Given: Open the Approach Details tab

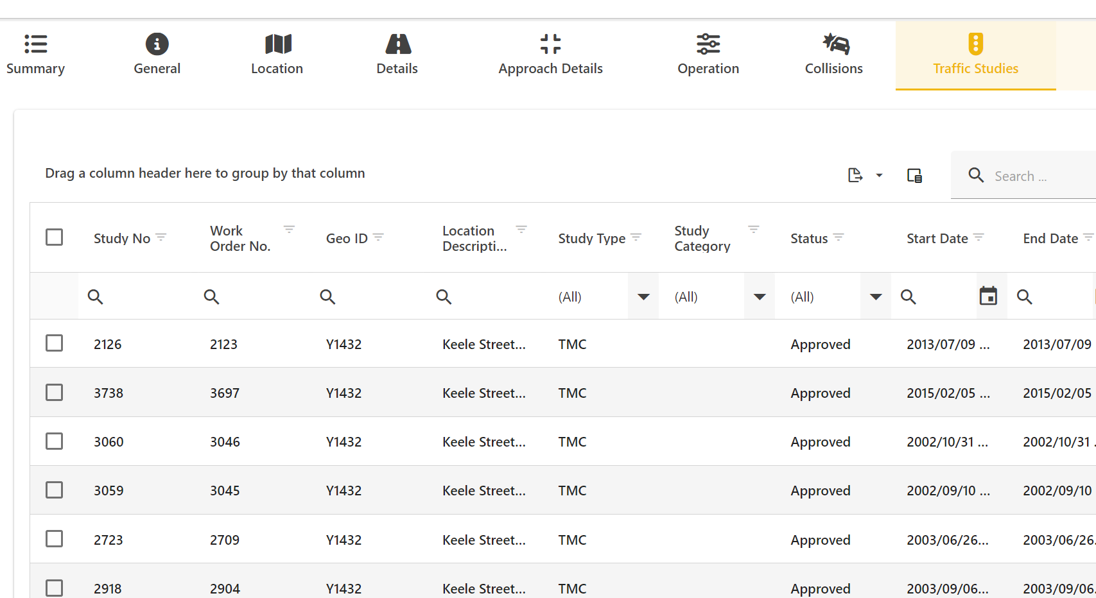Looking at the screenshot, I should pyautogui.click(x=550, y=55).
